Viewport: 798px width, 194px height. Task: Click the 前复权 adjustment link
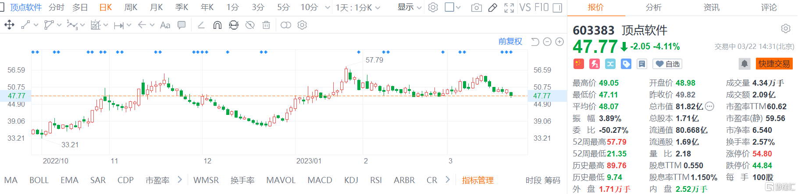pyautogui.click(x=510, y=42)
